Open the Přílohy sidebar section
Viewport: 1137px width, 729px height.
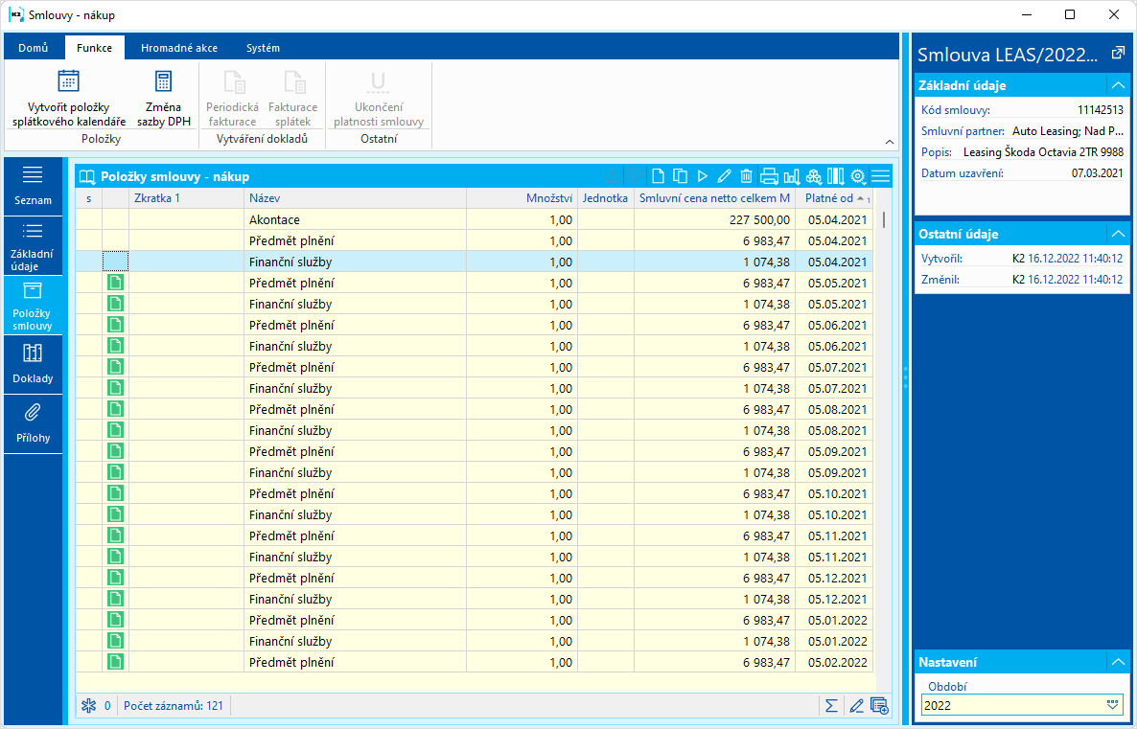[33, 423]
